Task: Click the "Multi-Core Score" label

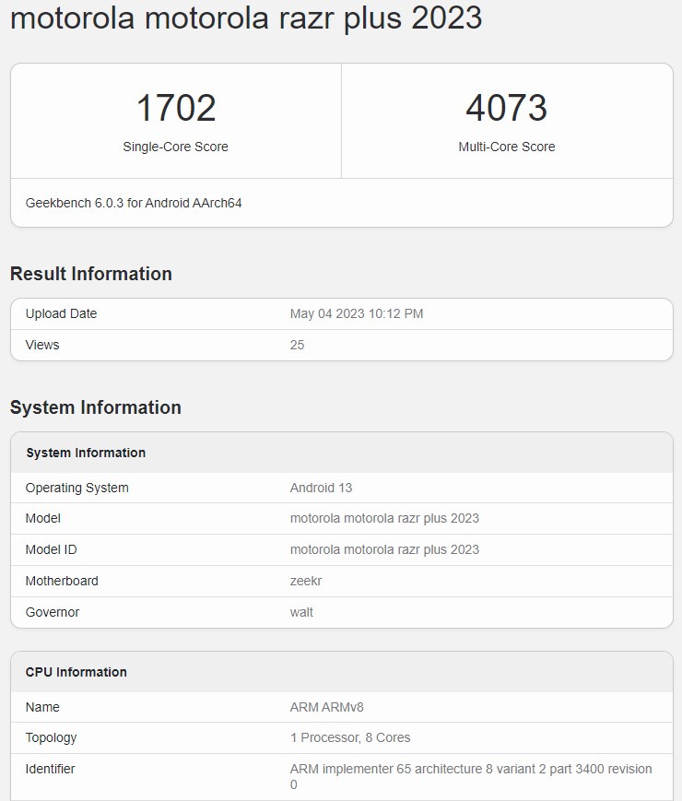Action: (x=506, y=147)
